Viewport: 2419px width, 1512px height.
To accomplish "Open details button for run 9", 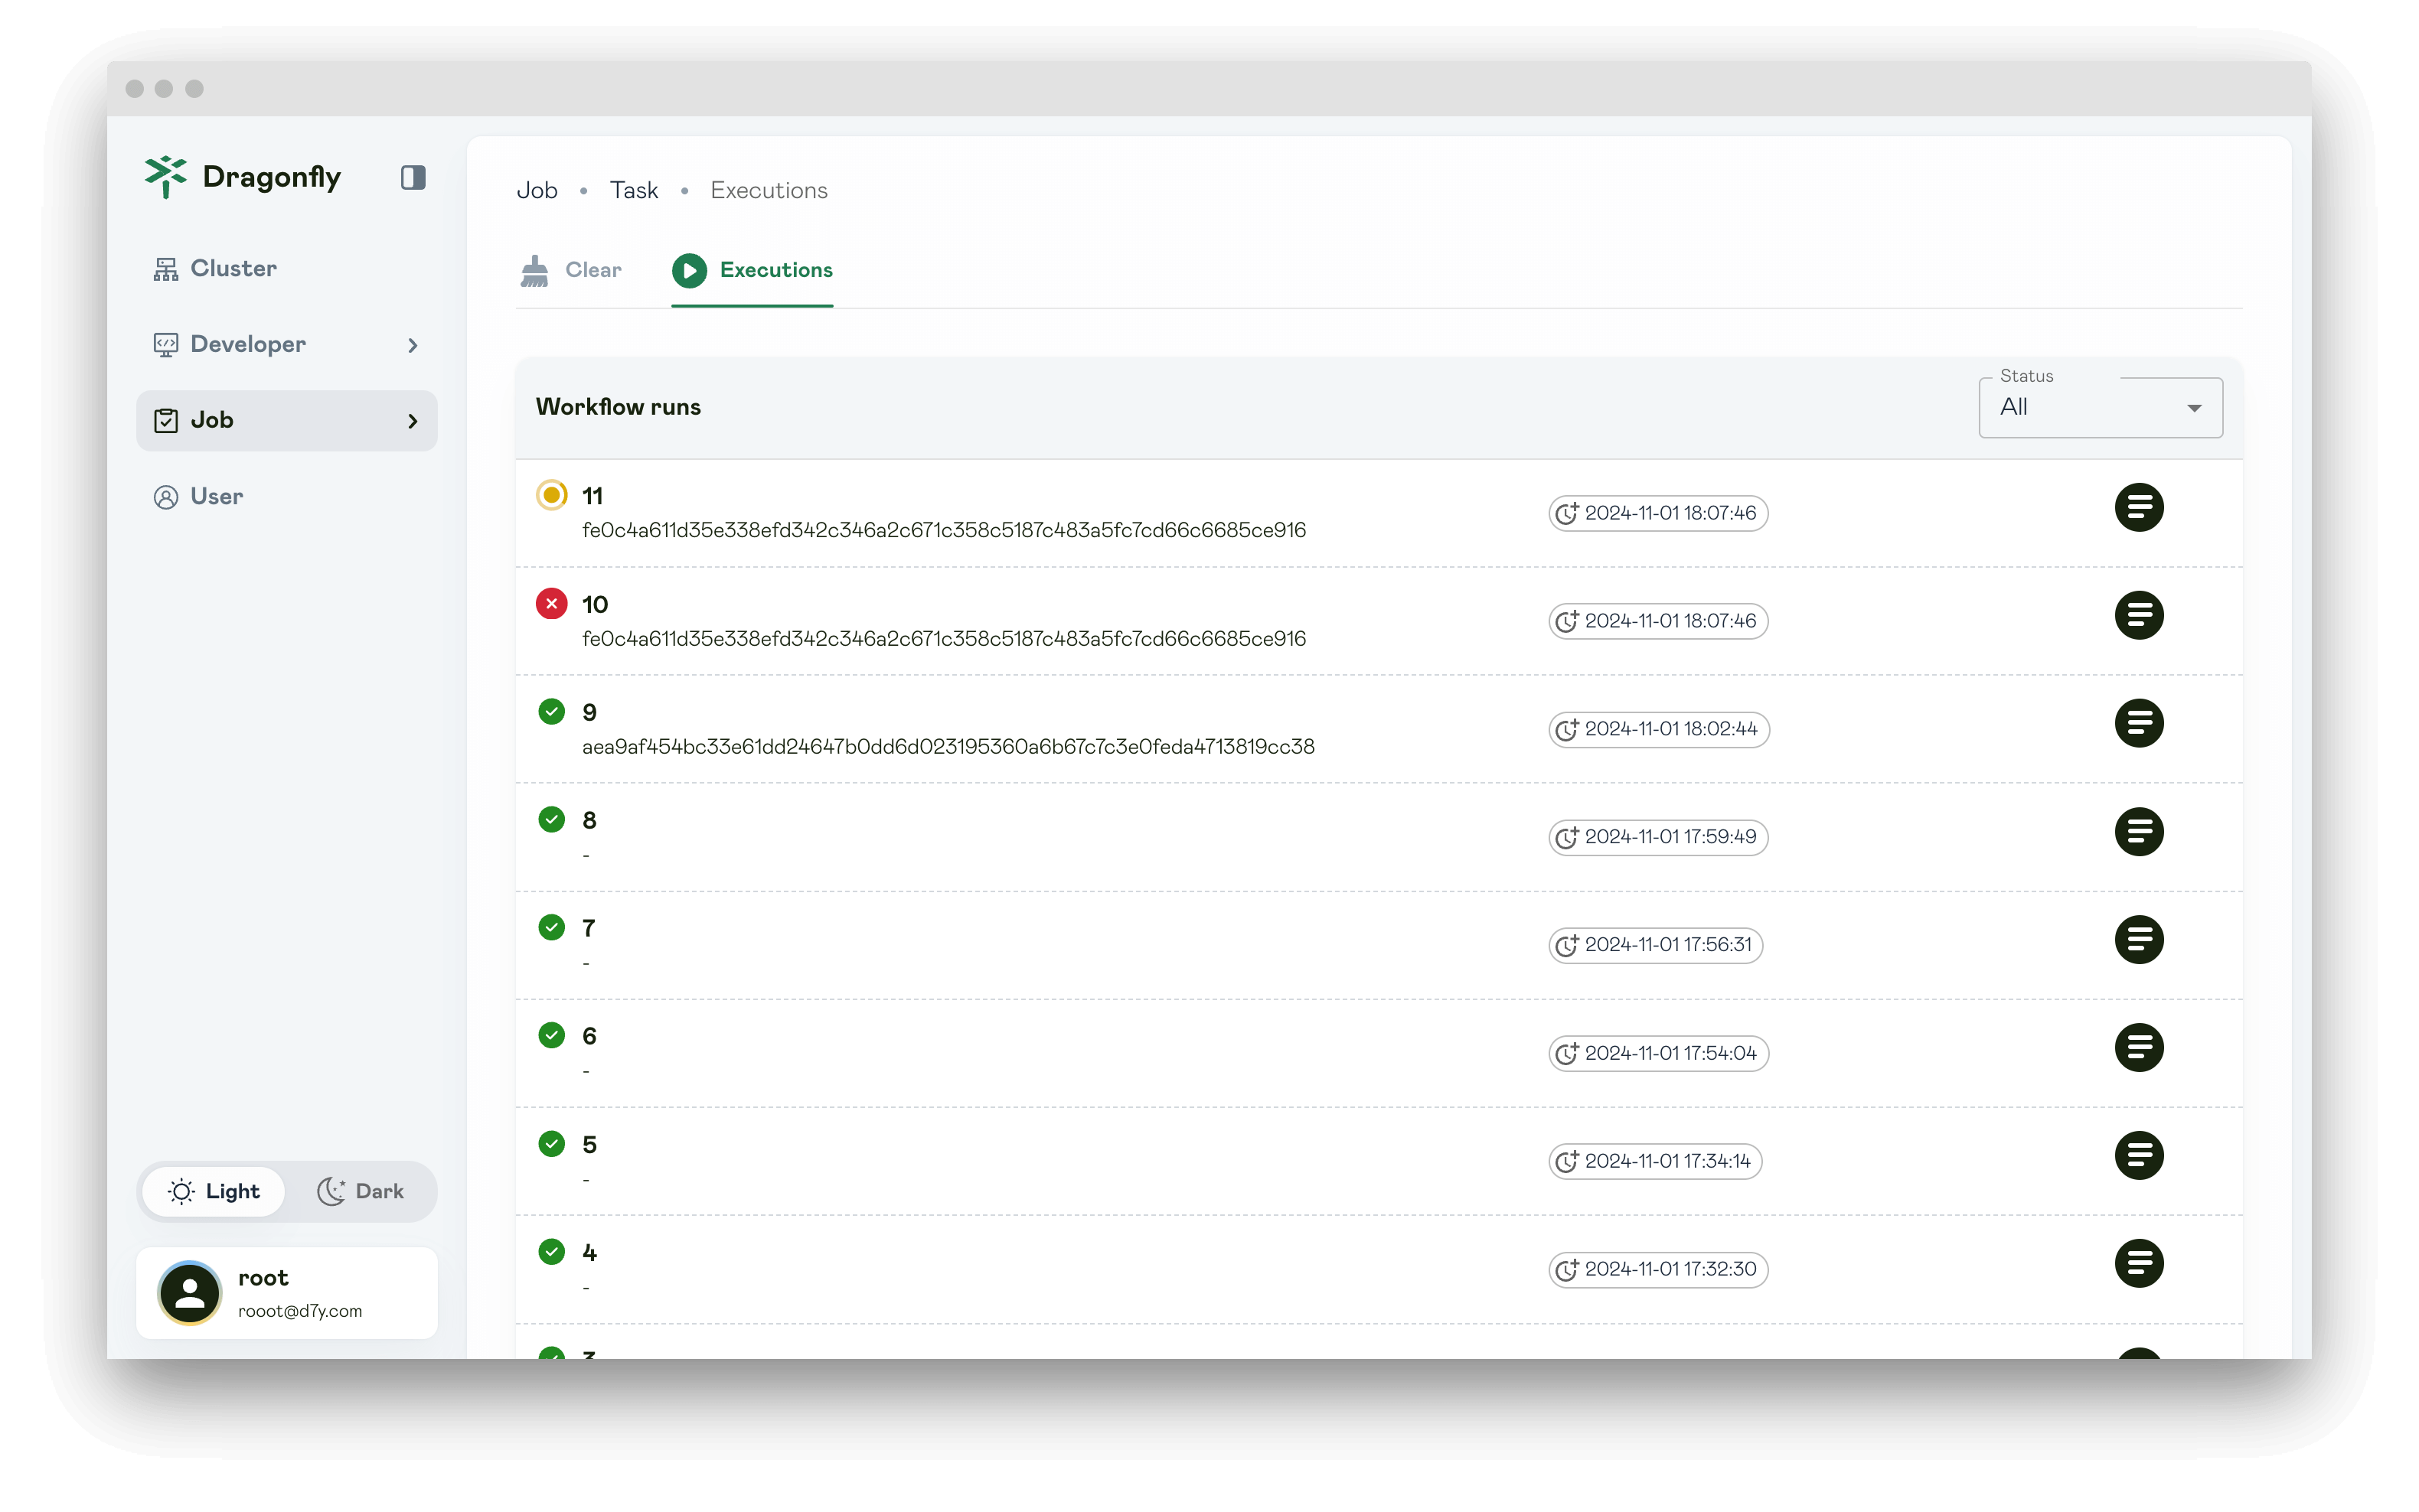I will pos(2139,724).
